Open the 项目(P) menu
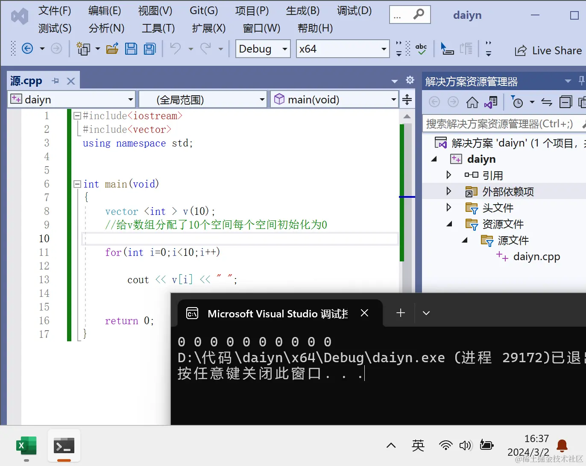The height and width of the screenshot is (466, 586). [252, 11]
